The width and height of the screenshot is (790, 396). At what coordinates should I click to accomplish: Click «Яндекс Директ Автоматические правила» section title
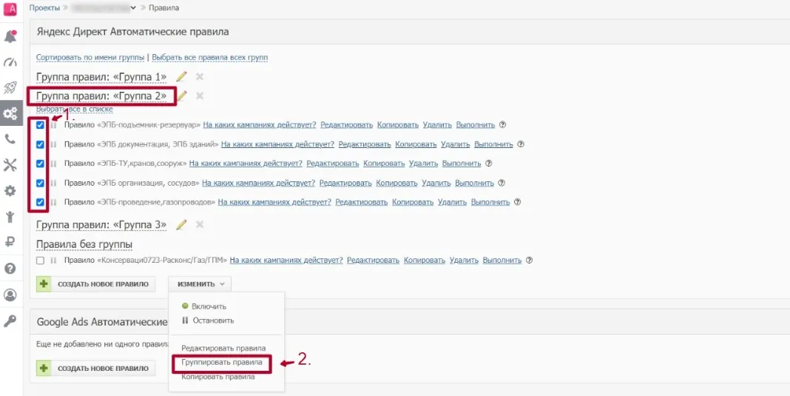pyautogui.click(x=133, y=32)
